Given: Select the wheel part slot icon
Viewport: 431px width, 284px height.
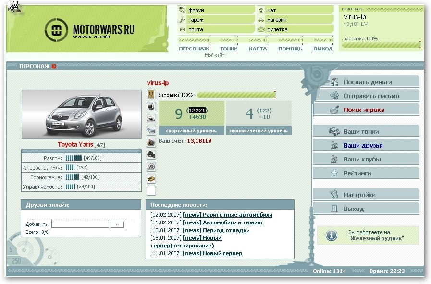Looking at the screenshot, I should (151, 107).
